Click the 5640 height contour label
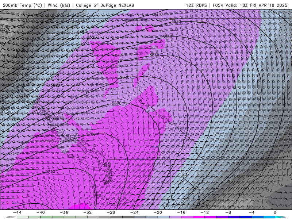Image resolution: width=292 pixels, height=219 pixels. point(124,77)
